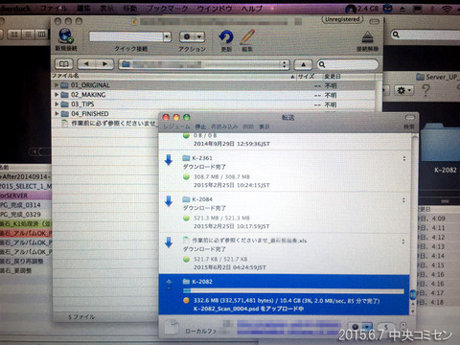Click the Wi-Fi icon in menu bar

(447, 9)
